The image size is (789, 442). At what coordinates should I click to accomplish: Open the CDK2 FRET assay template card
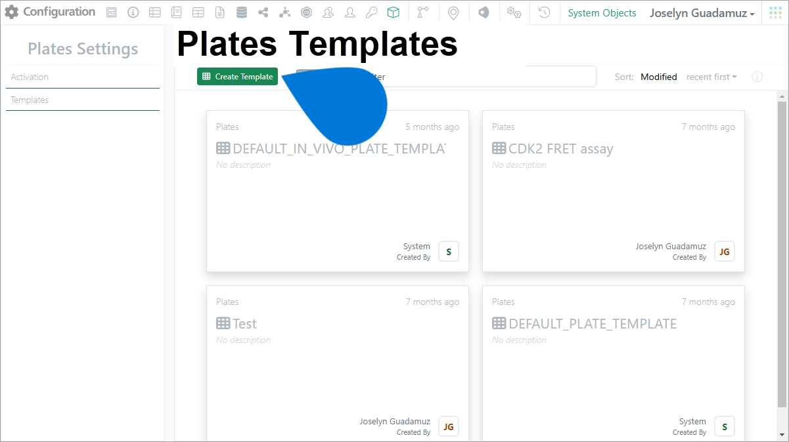[614, 191]
